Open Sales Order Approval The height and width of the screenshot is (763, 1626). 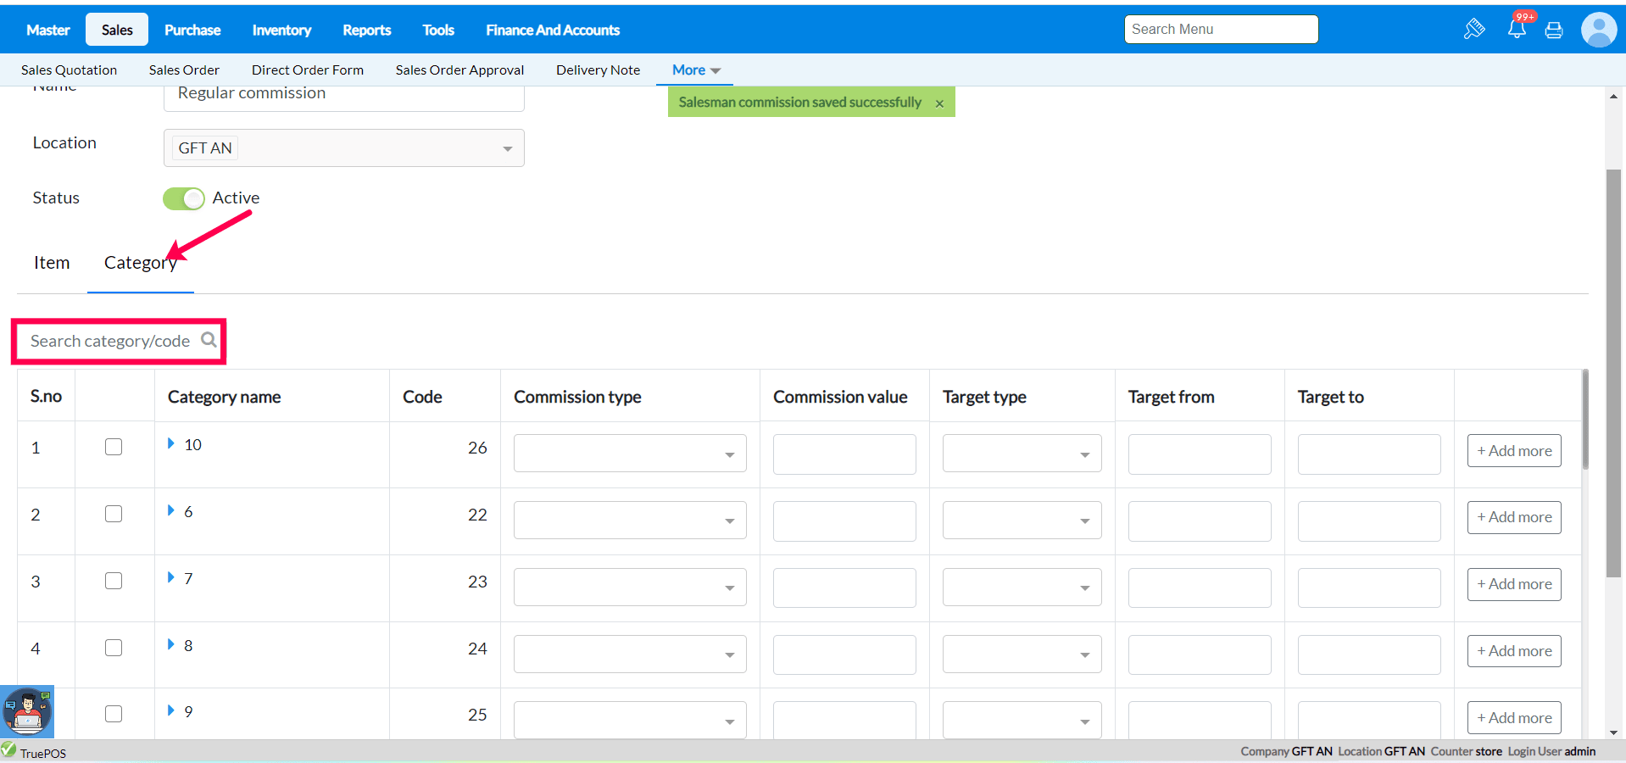459,70
